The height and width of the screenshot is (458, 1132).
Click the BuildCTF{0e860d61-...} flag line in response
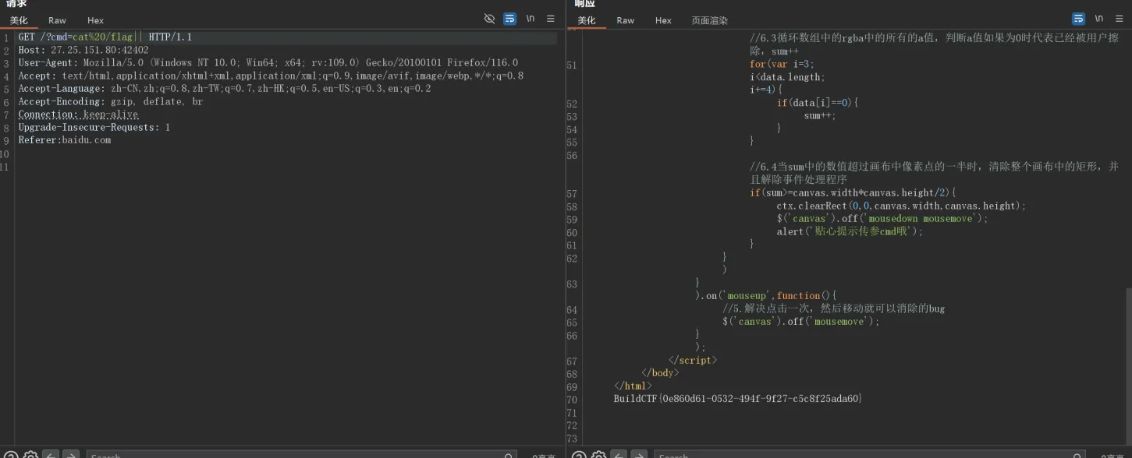(737, 399)
